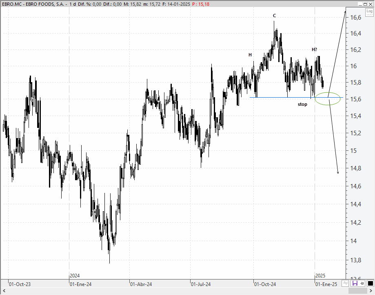Click the 01-Oct-23 date axis label
Image resolution: width=375 pixels, height=295 pixels.
(20, 284)
